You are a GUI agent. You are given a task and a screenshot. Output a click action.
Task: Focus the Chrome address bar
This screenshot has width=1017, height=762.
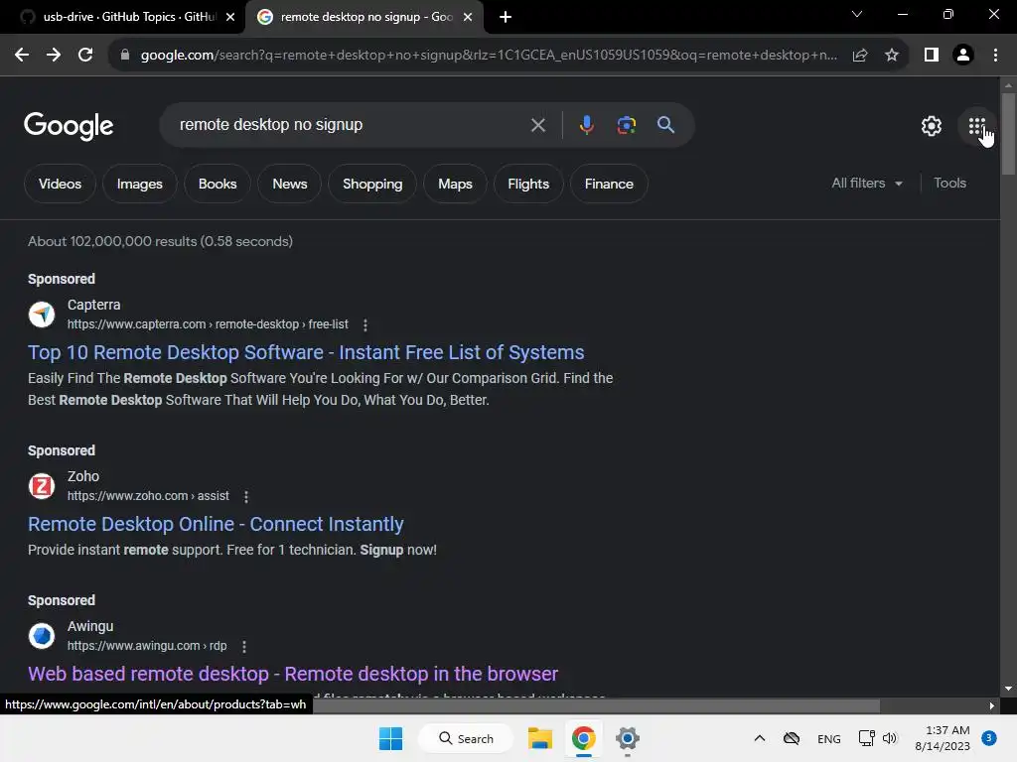tap(488, 55)
